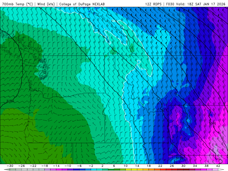Click the "College of DuPage NEXLAB" label

(x=82, y=4)
